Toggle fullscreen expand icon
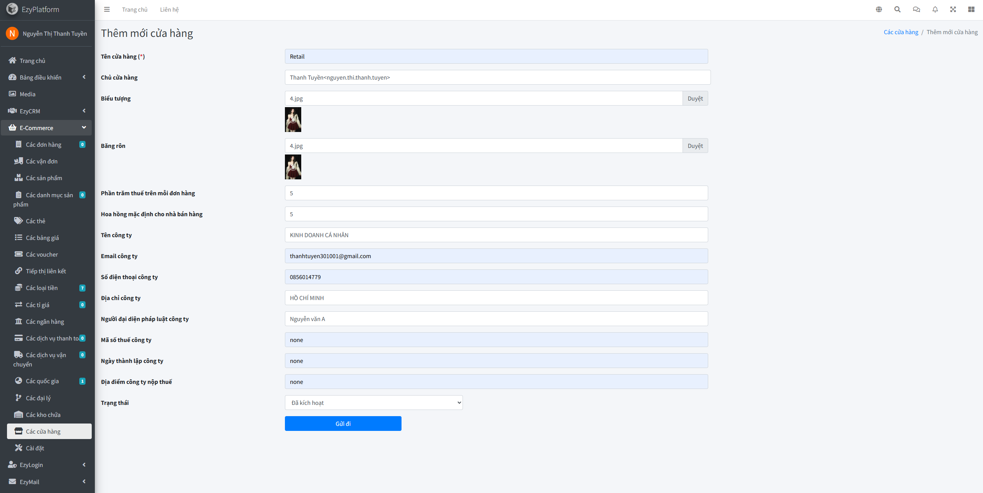The height and width of the screenshot is (493, 983). click(953, 9)
